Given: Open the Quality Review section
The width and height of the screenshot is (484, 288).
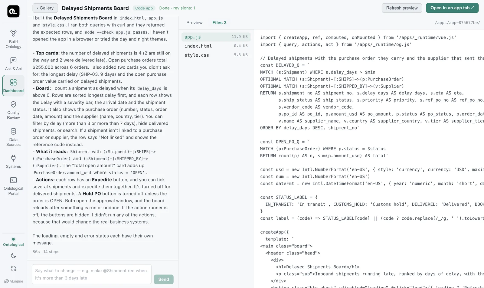Looking at the screenshot, I should point(13,110).
